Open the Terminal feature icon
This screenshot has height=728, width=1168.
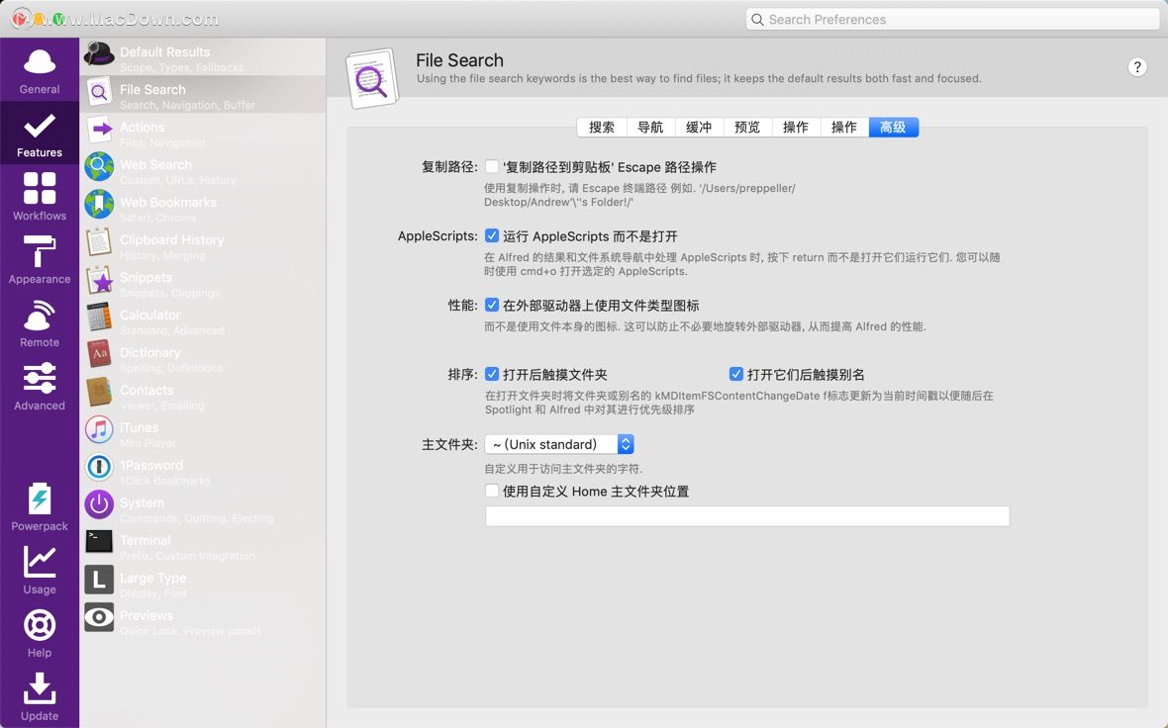click(99, 542)
